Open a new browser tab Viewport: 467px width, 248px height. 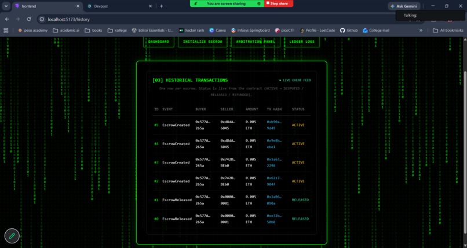[x=162, y=6]
